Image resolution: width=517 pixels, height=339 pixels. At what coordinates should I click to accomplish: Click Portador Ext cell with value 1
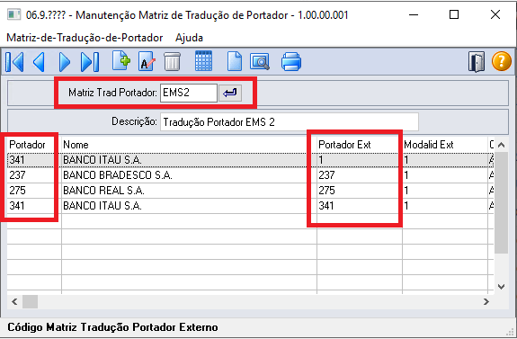coord(360,160)
